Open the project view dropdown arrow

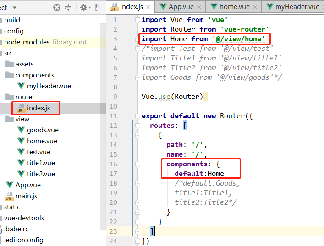coord(15,8)
